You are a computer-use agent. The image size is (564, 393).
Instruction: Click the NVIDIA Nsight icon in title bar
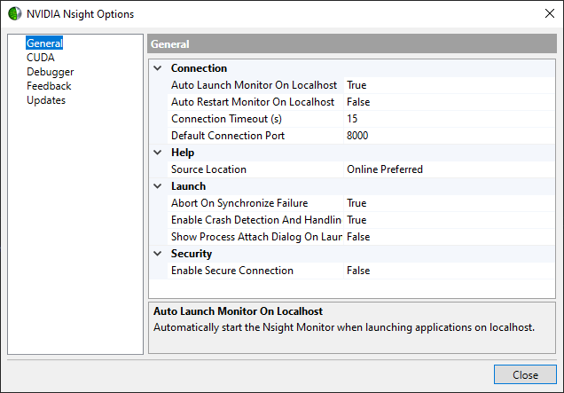tap(15, 13)
